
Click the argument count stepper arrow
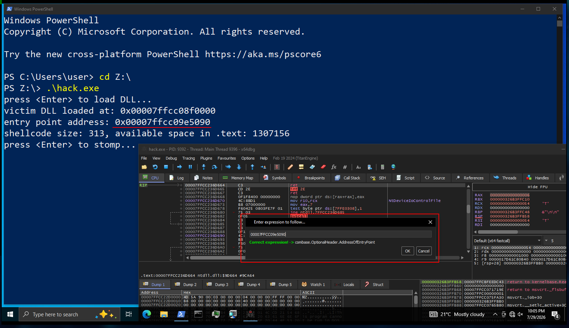(546, 241)
